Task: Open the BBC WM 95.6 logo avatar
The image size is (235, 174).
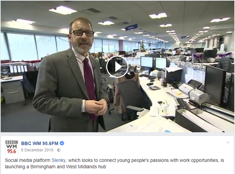Action: 12,147
